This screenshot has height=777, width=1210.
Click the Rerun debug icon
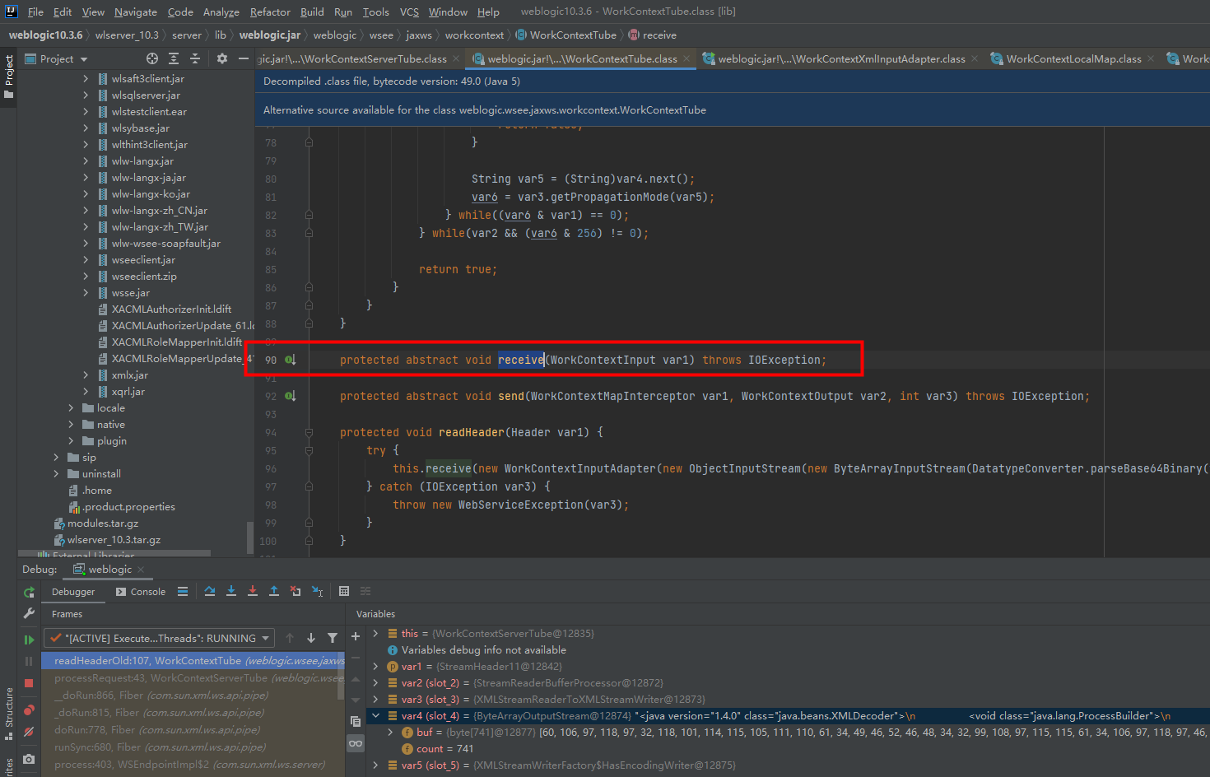[x=29, y=593]
